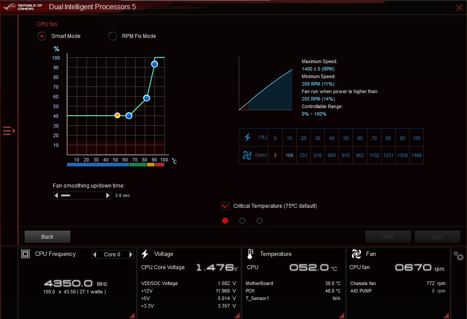Image resolution: width=467 pixels, height=319 pixels.
Task: Click the +12V voltage row
Action: [188, 291]
